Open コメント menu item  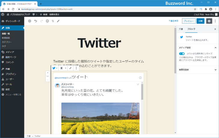12,62
